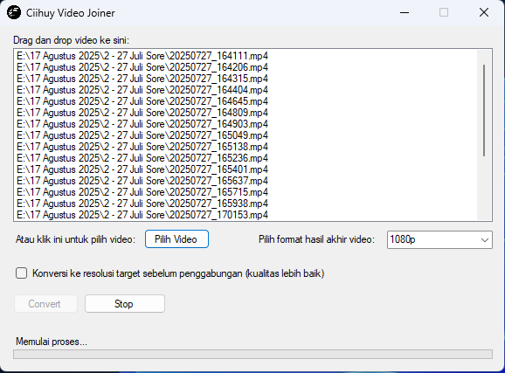Viewport: 505px width, 373px height.
Task: Open the 1080p output format dropdown
Action: coord(439,239)
